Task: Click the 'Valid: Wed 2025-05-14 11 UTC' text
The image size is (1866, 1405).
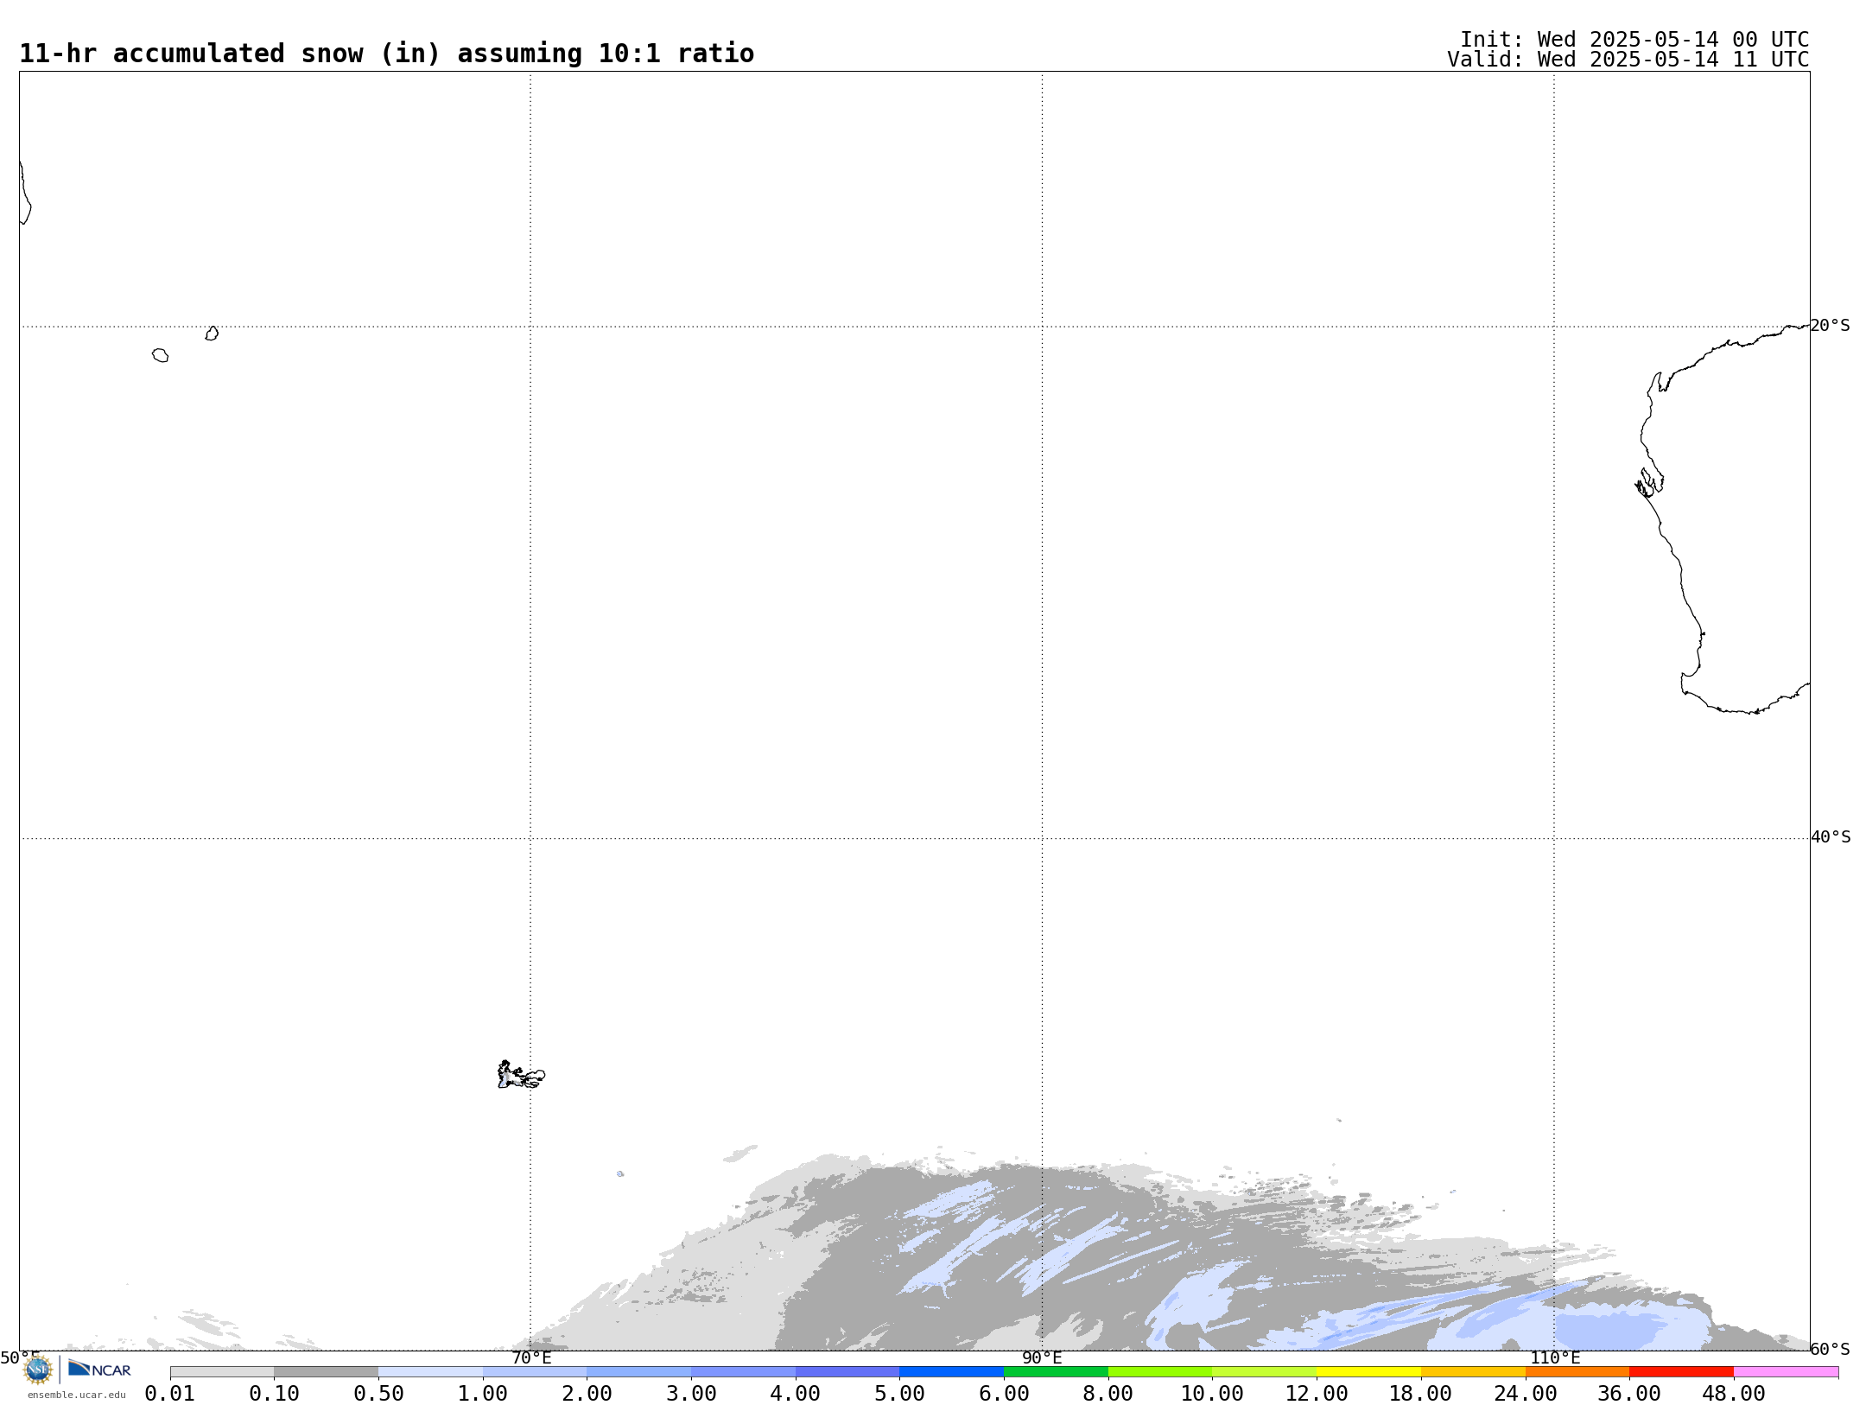Action: click(1628, 60)
